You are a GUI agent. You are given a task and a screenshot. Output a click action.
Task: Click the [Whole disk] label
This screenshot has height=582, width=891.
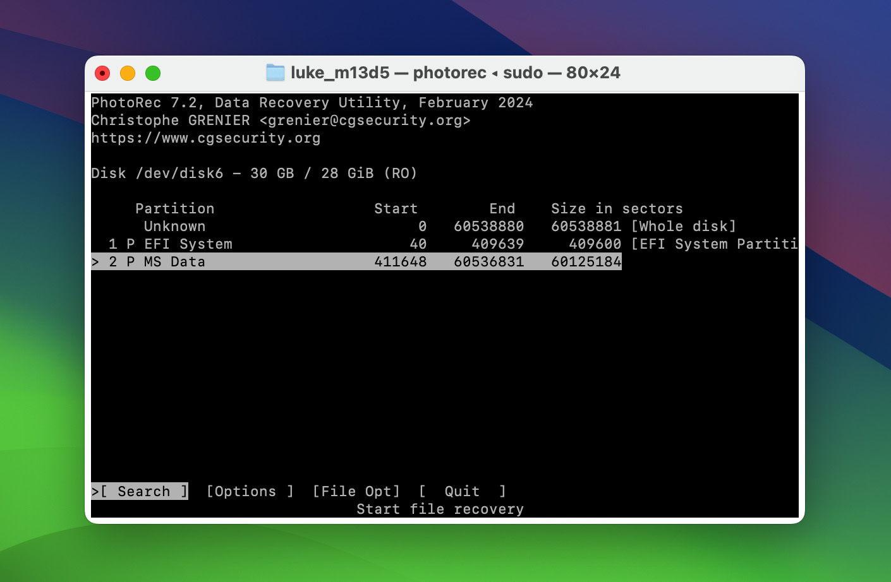[x=684, y=226]
